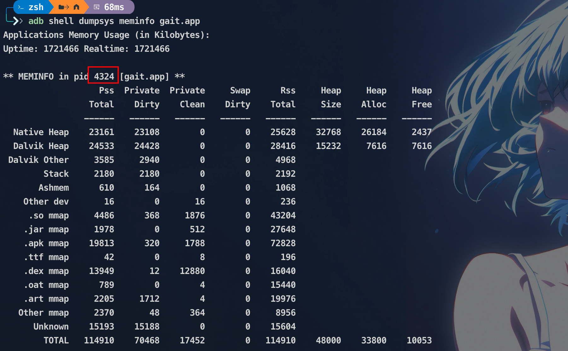Click the 'Ashmem' row label

pyautogui.click(x=54, y=187)
